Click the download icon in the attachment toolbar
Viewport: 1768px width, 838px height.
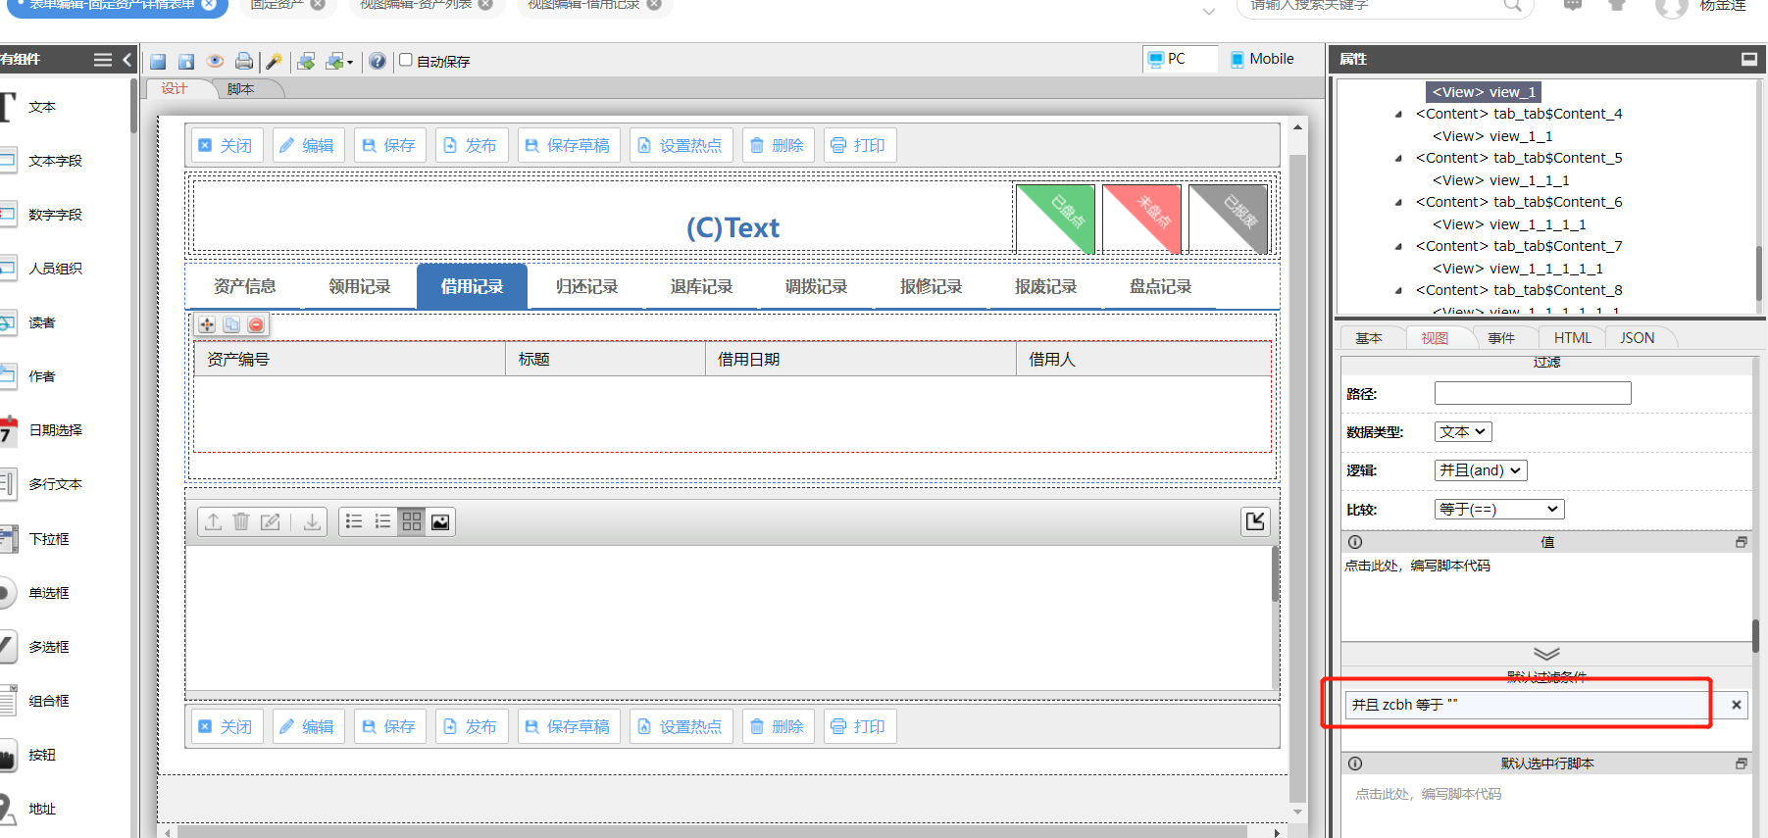click(x=312, y=521)
